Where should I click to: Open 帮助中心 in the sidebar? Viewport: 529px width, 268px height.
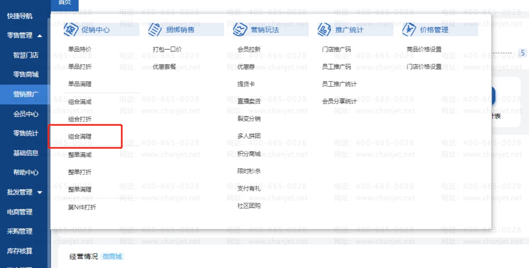pos(26,173)
